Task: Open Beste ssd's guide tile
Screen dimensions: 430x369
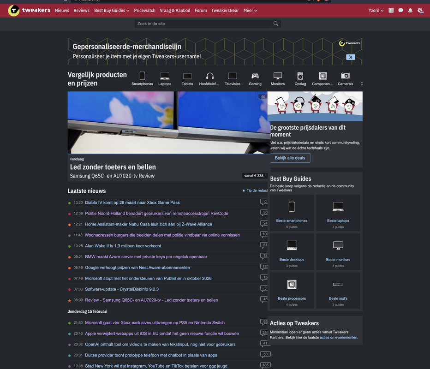Action: 338,291
